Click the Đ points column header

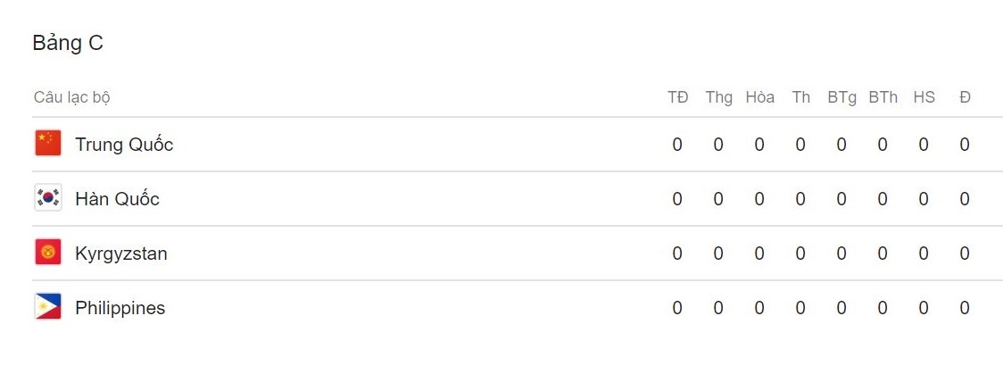(x=965, y=97)
